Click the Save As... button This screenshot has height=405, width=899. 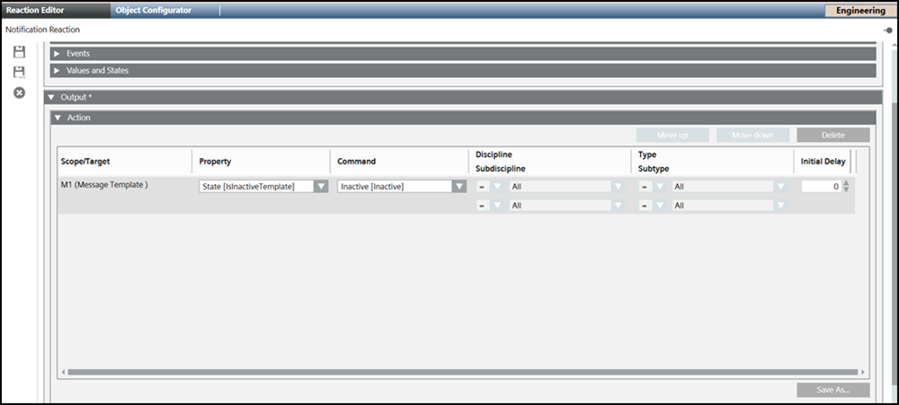pos(832,391)
